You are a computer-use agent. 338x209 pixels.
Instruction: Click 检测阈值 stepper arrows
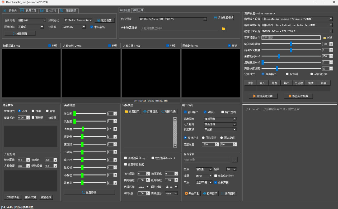[x=28, y=160]
